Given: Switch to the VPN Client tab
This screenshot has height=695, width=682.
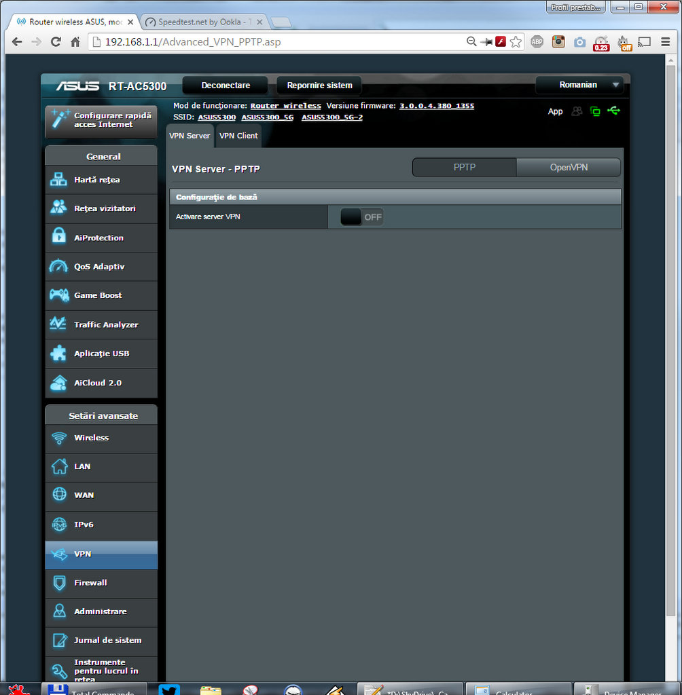Looking at the screenshot, I should (238, 136).
